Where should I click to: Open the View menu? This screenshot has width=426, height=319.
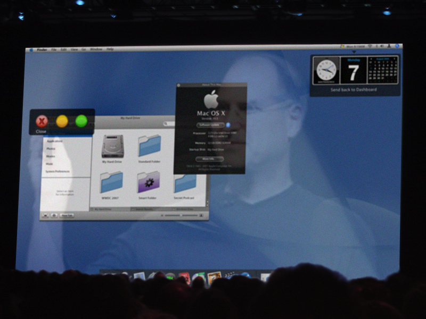[74, 49]
